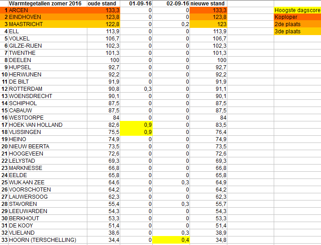Select the BERKHOUT station cell
The width and height of the screenshot is (321, 245).
(48, 218)
